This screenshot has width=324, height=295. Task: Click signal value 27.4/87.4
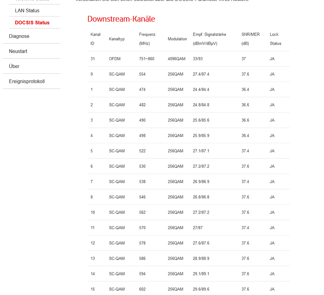pyautogui.click(x=201, y=74)
